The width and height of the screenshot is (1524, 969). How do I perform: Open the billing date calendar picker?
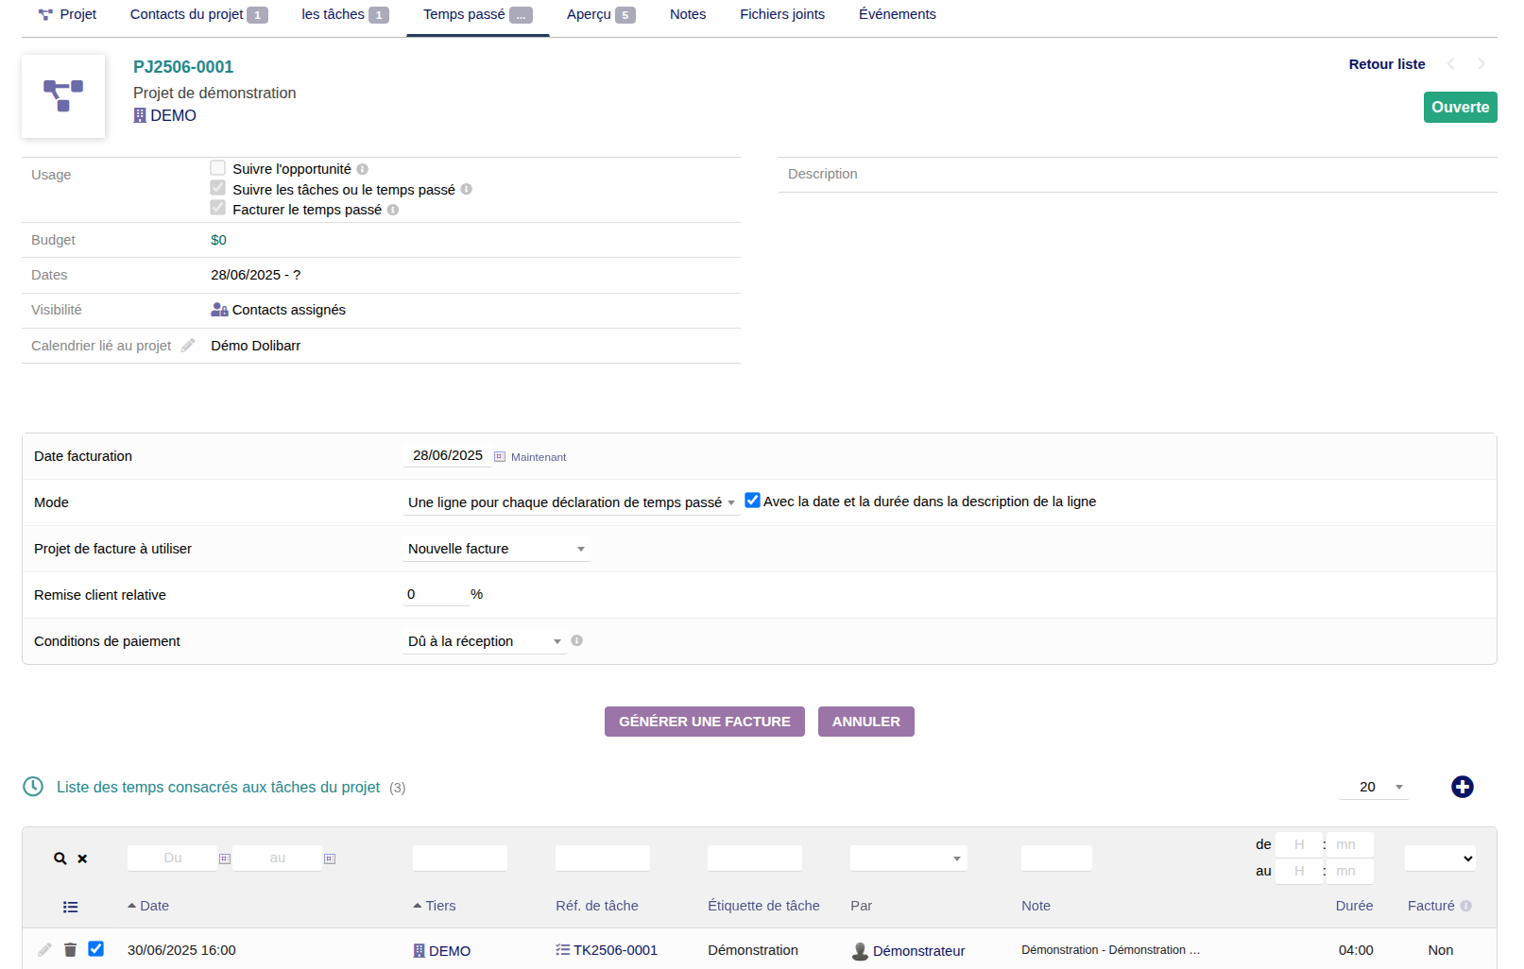click(500, 456)
